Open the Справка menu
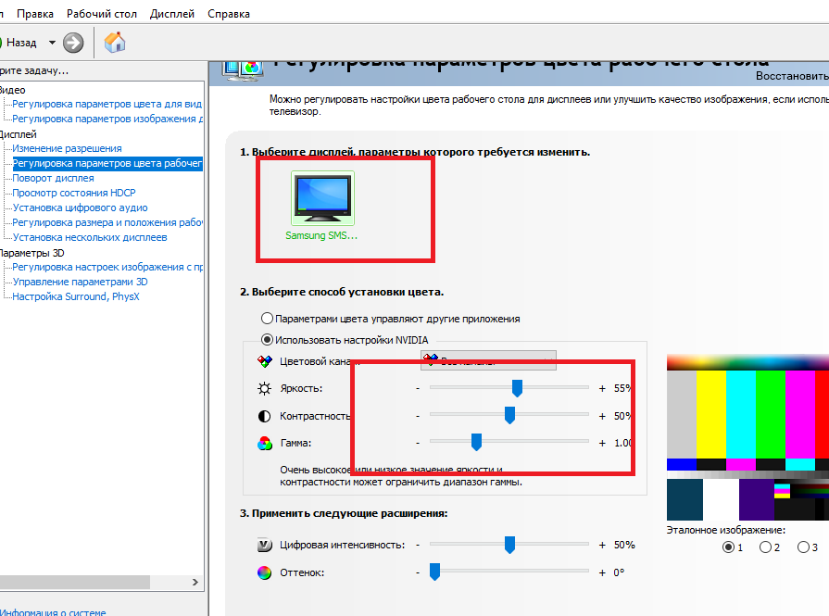Image resolution: width=829 pixels, height=616 pixels. tap(228, 14)
